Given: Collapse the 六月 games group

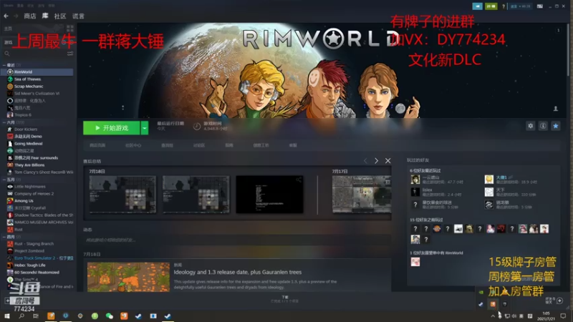Looking at the screenshot, I should point(4,122).
